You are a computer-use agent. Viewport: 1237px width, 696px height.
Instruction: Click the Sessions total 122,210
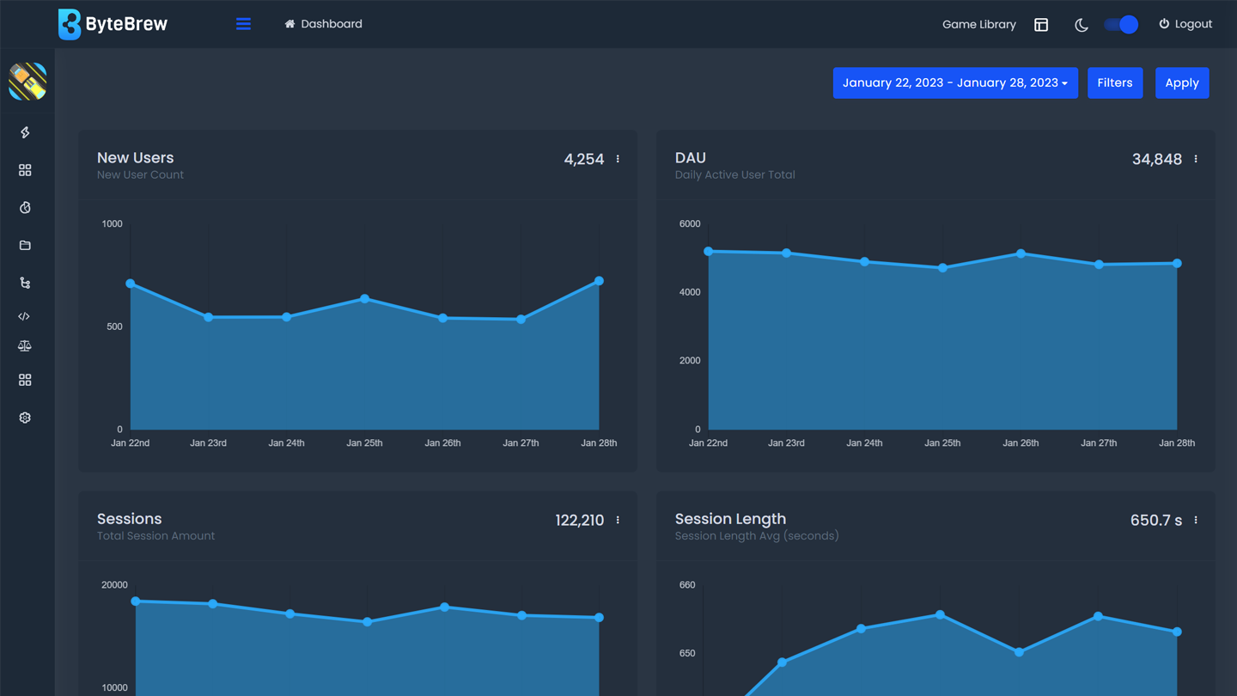coord(580,520)
